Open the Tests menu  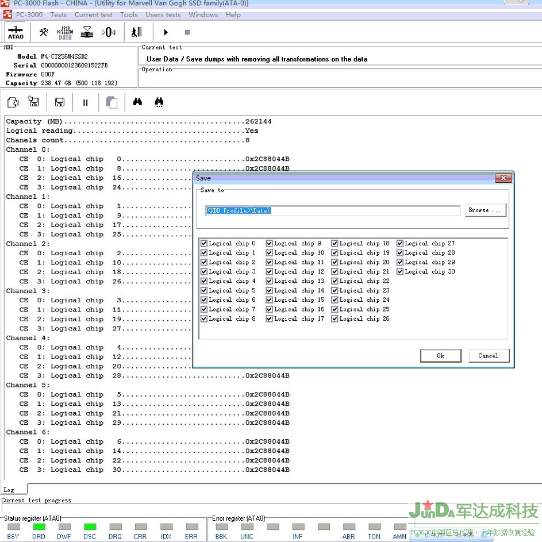58,15
